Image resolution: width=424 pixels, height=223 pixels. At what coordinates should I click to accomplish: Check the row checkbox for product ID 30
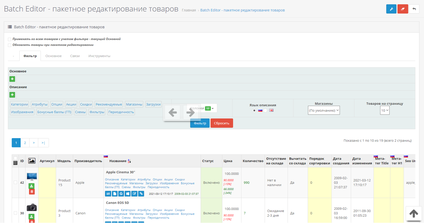15,213
